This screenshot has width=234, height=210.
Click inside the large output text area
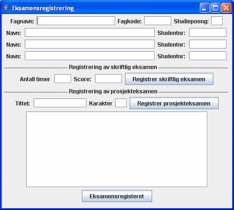[x=117, y=149]
